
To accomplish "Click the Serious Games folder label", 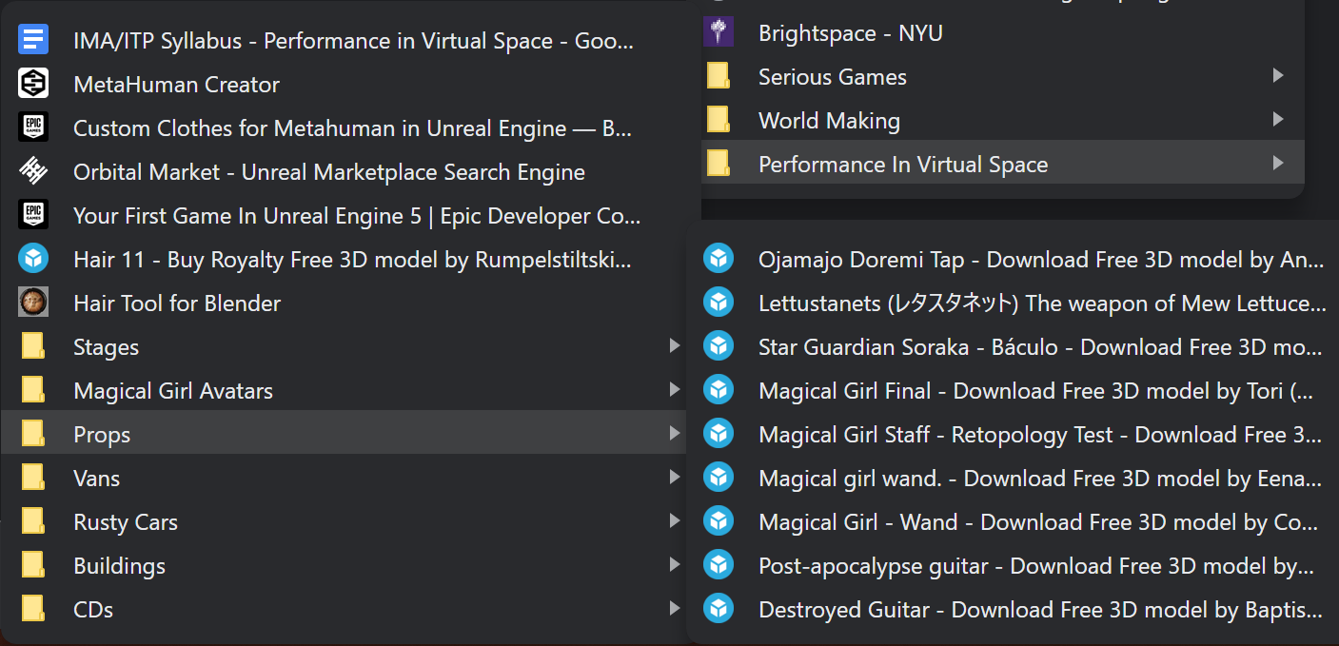I will [x=833, y=77].
